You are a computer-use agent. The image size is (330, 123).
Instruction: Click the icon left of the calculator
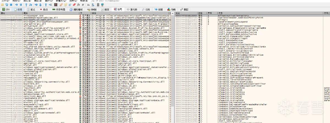[93, 5]
